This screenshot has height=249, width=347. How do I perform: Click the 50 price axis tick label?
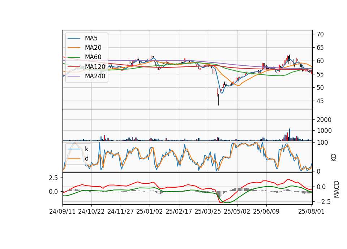[x=320, y=87]
